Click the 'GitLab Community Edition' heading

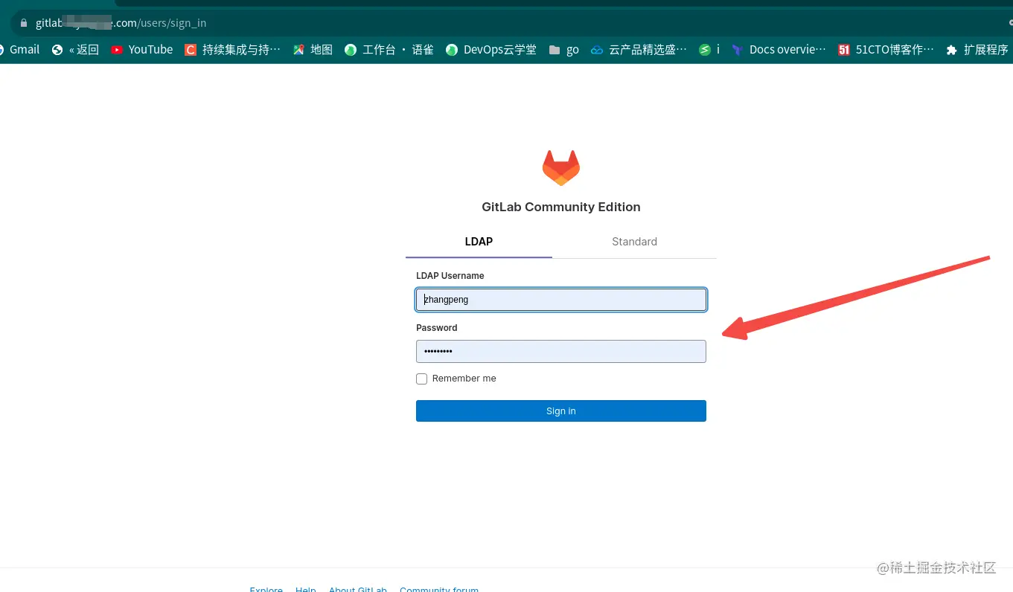click(x=561, y=207)
